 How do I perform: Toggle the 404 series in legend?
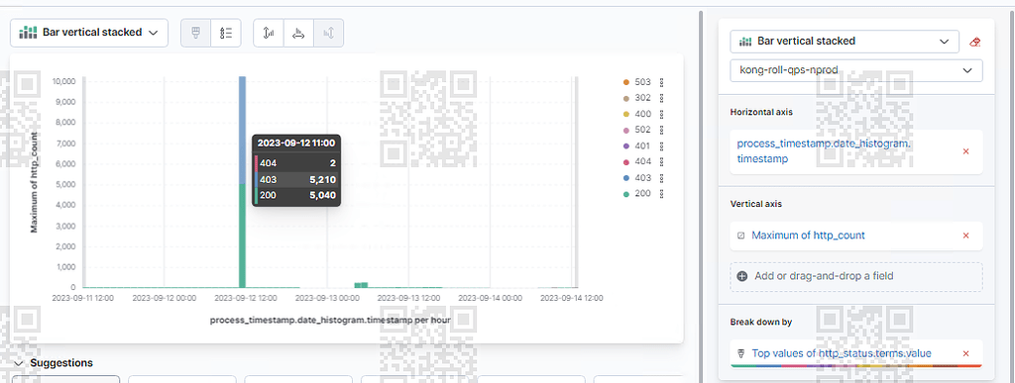click(637, 161)
